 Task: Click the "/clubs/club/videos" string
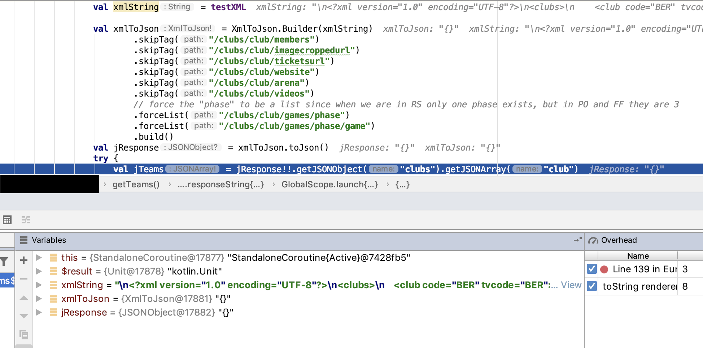coord(259,93)
